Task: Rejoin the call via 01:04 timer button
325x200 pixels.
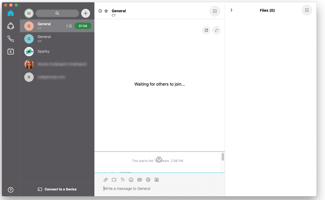Action: pyautogui.click(x=83, y=26)
